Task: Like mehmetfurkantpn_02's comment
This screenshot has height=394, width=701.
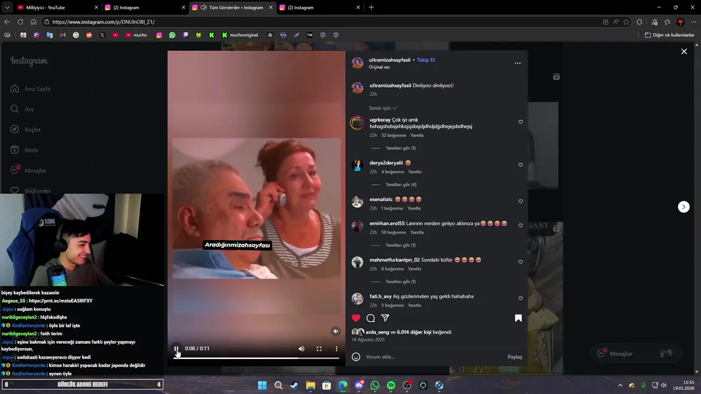Action: click(x=520, y=262)
